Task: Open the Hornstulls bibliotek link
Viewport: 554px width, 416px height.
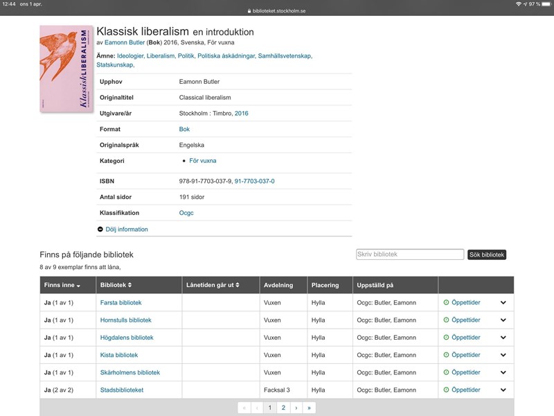Action: pos(125,320)
